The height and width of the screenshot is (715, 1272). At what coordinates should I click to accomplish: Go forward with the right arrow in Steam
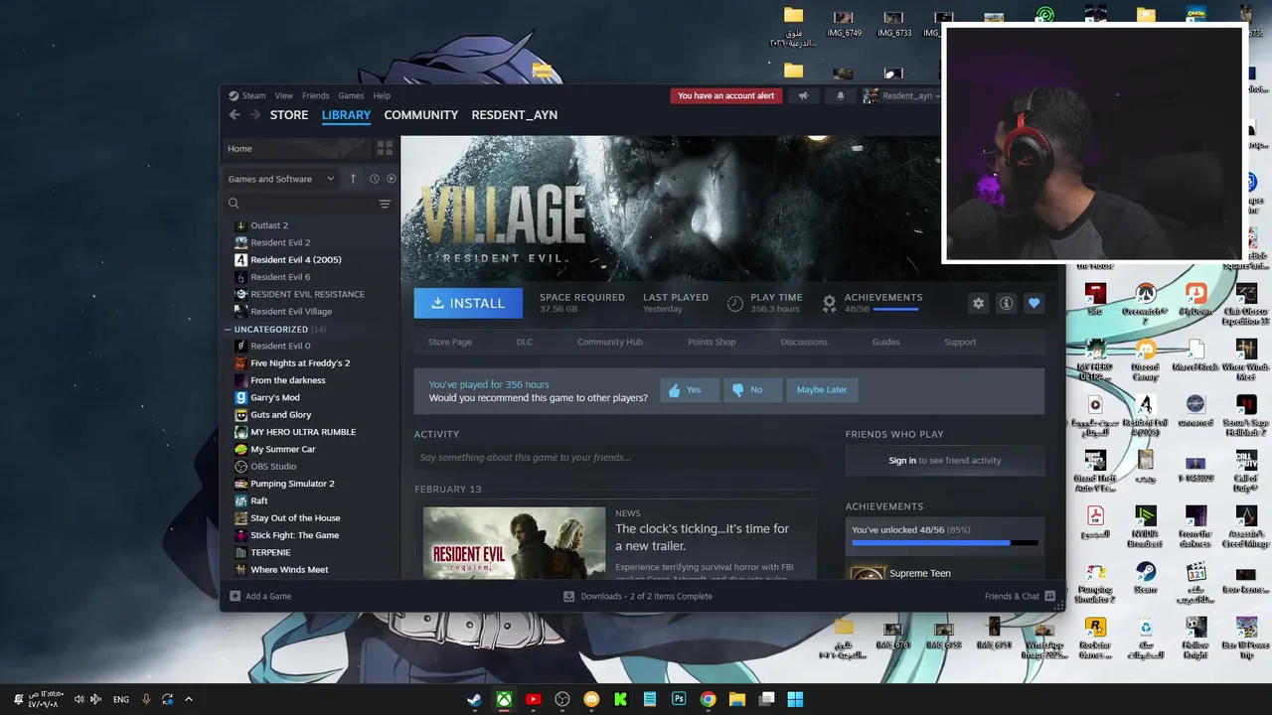[255, 115]
